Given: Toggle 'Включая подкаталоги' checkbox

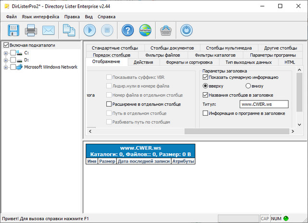Looking at the screenshot, I should (x=6, y=45).
